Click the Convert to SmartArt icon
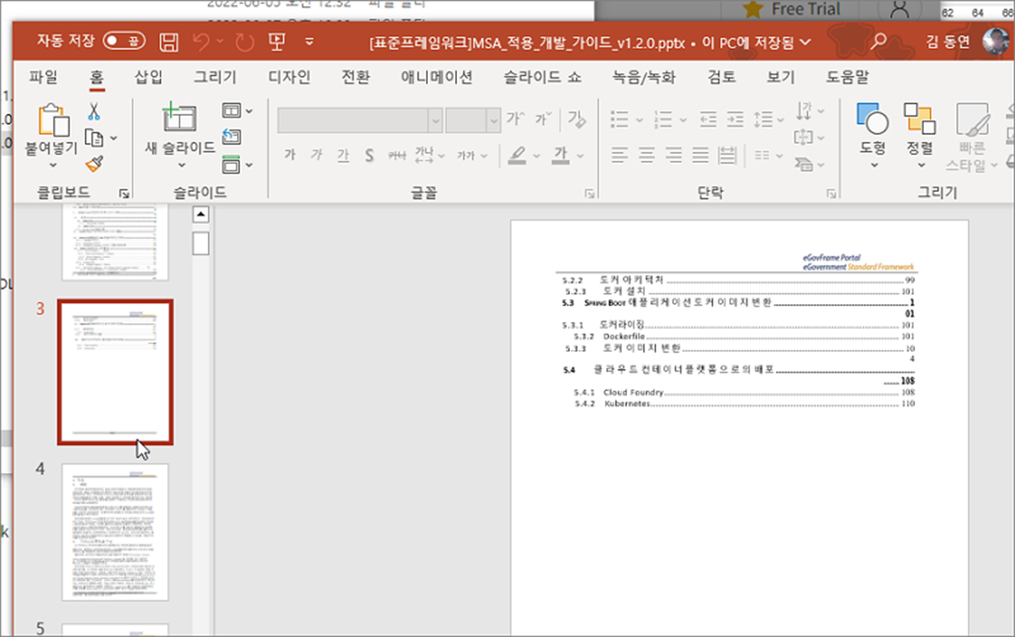The width and height of the screenshot is (1015, 637). pyautogui.click(x=804, y=164)
